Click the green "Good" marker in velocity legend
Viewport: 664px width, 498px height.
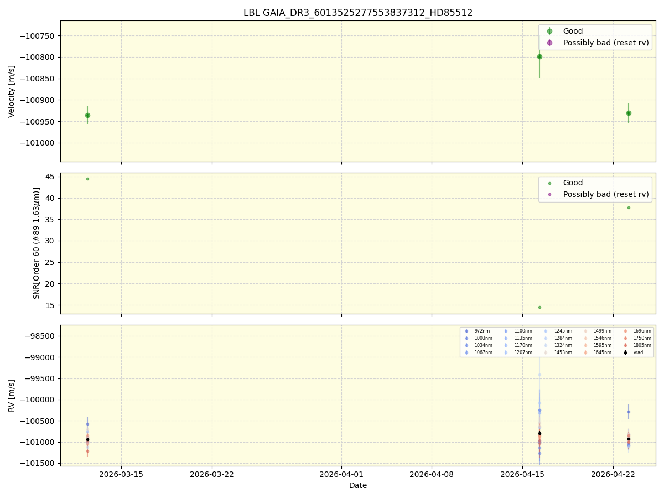[549, 31]
